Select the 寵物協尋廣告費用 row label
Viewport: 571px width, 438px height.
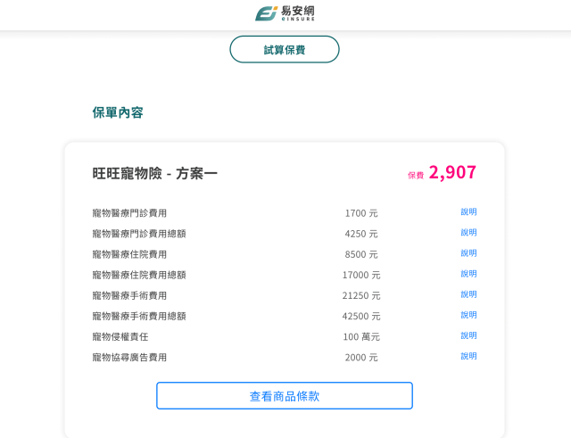129,357
